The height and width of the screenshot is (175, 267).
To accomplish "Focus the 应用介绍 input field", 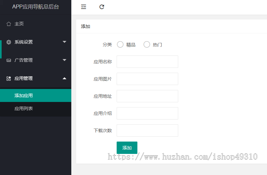I will (147, 113).
